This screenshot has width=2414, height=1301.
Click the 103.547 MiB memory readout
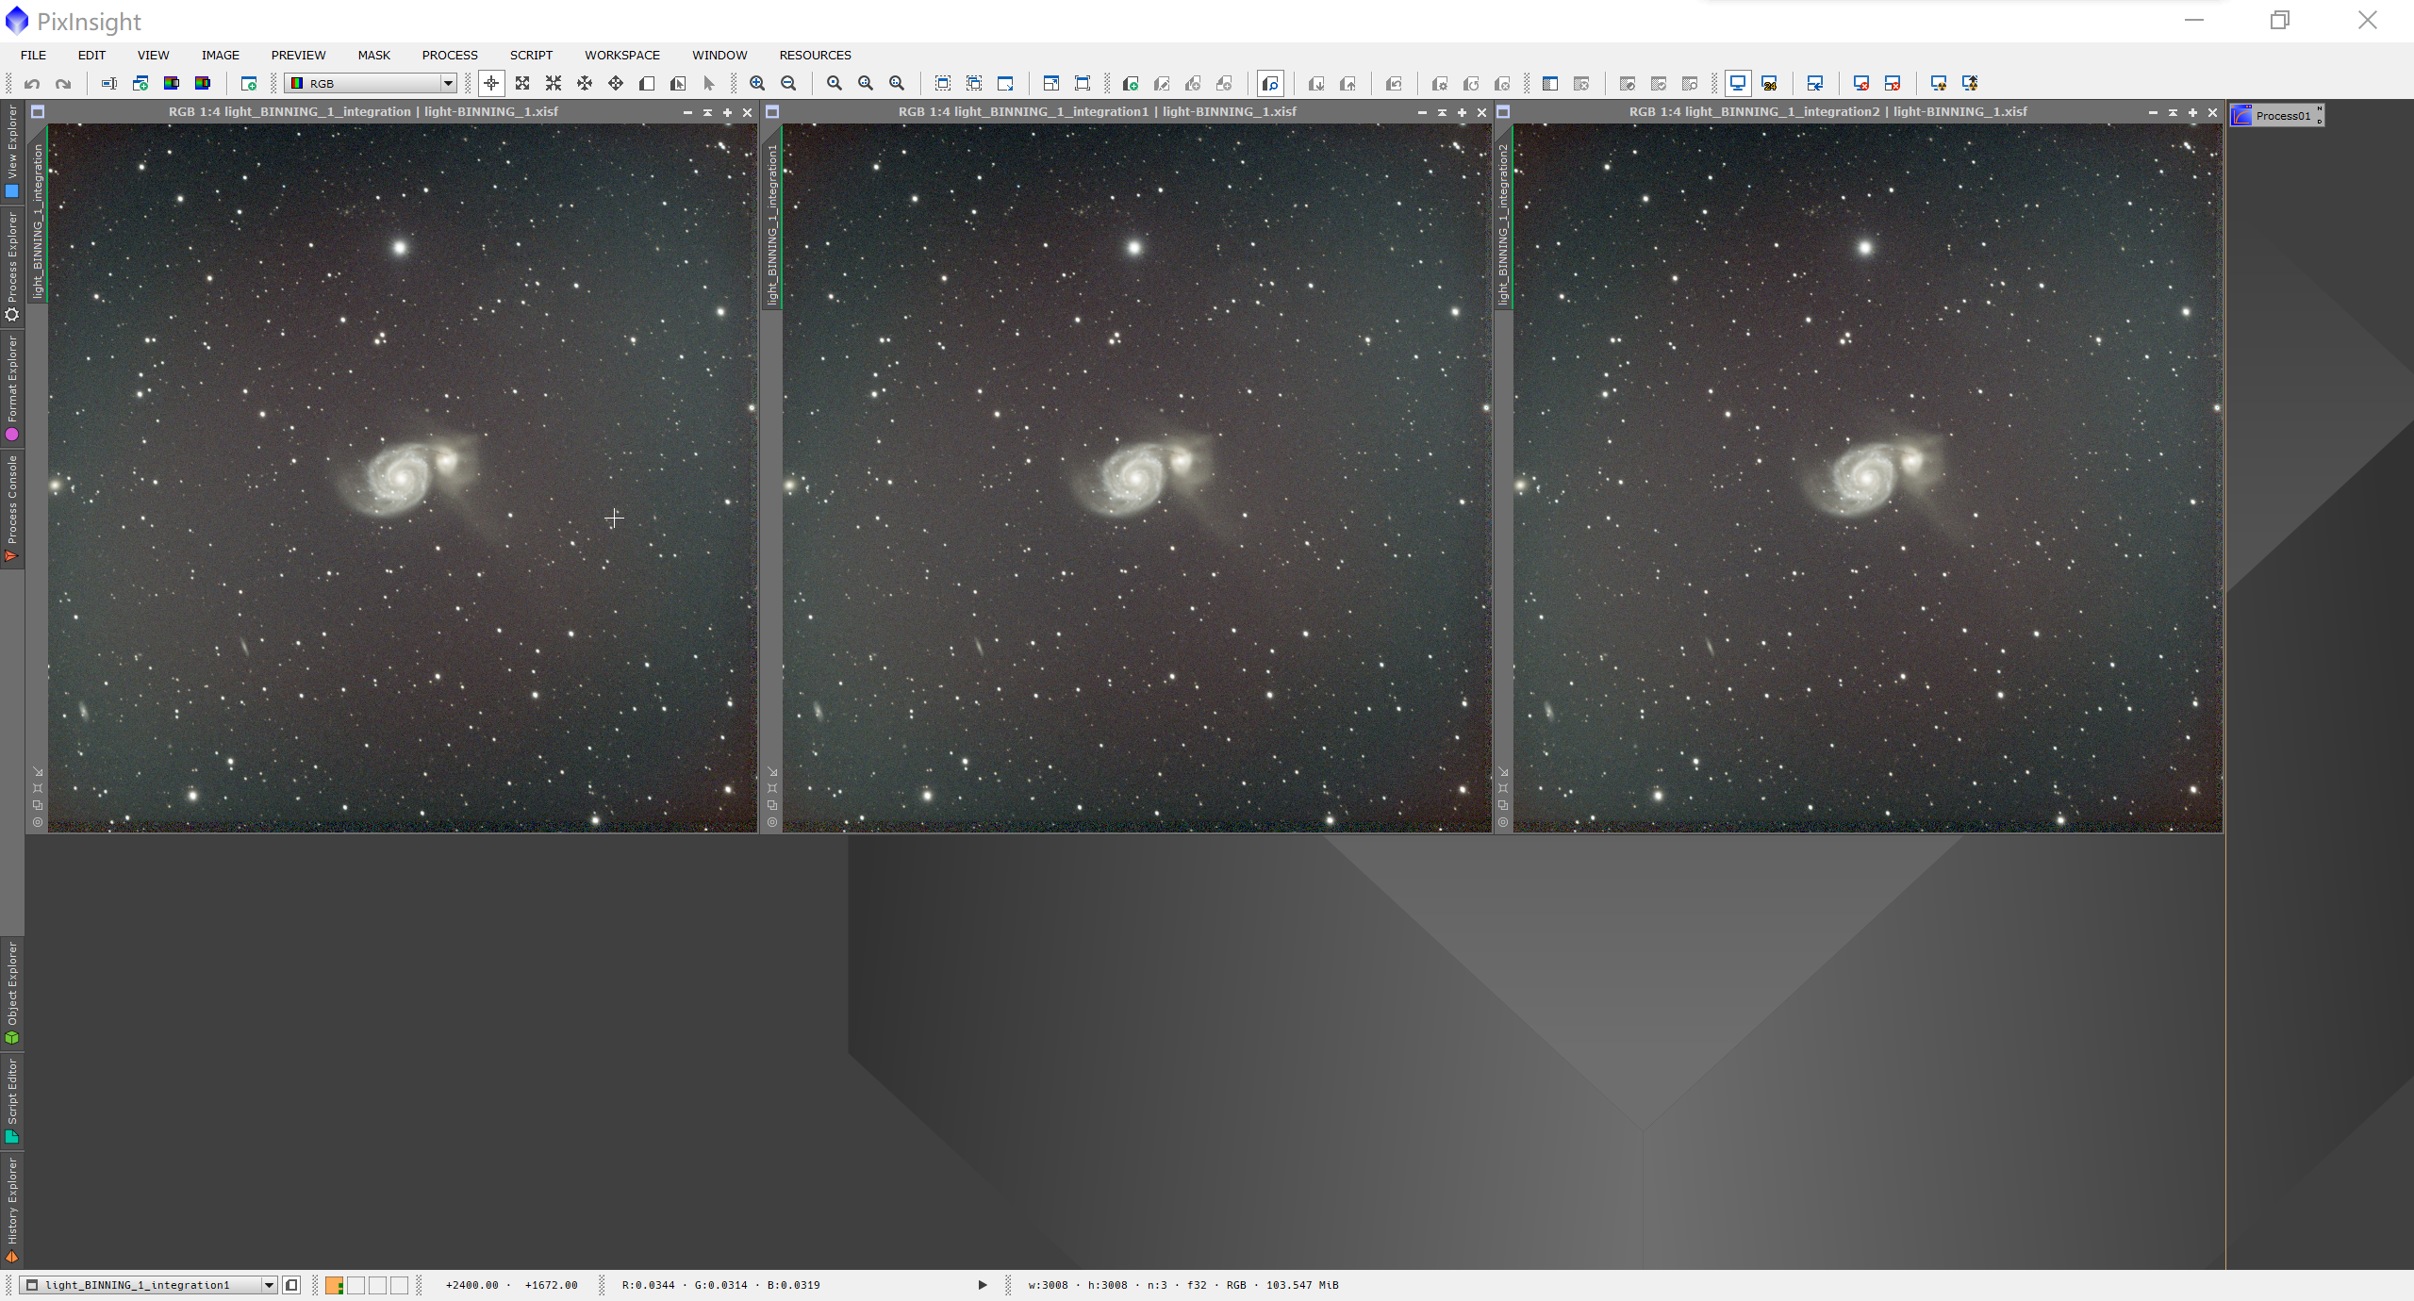point(1301,1285)
